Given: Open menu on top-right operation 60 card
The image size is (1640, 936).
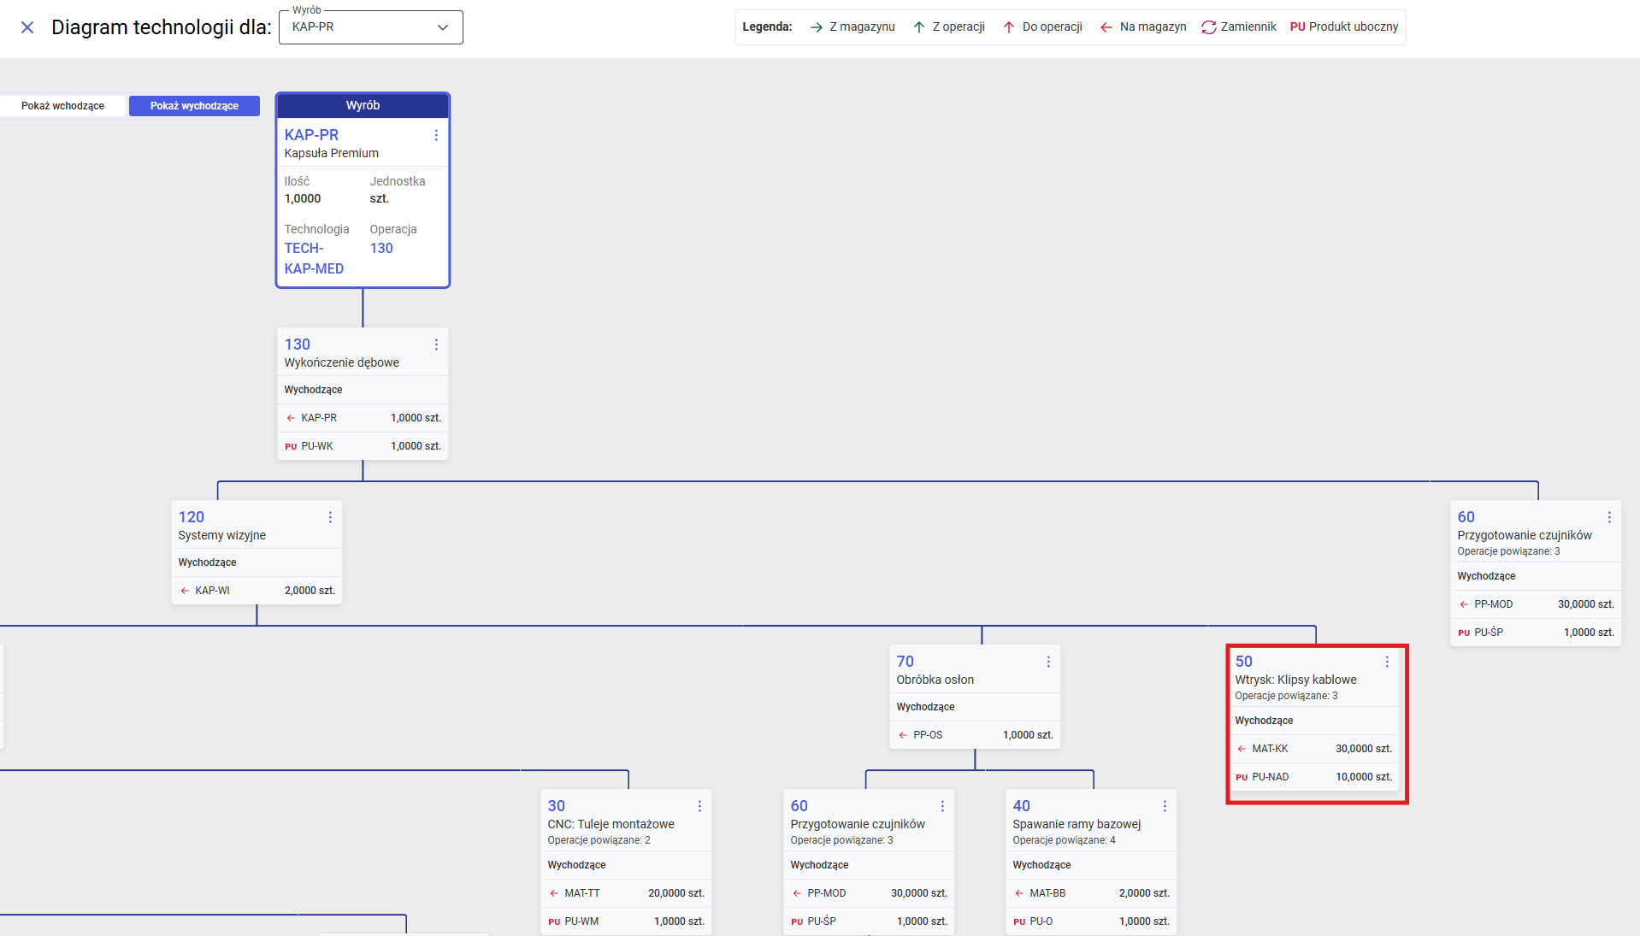Looking at the screenshot, I should (1609, 517).
